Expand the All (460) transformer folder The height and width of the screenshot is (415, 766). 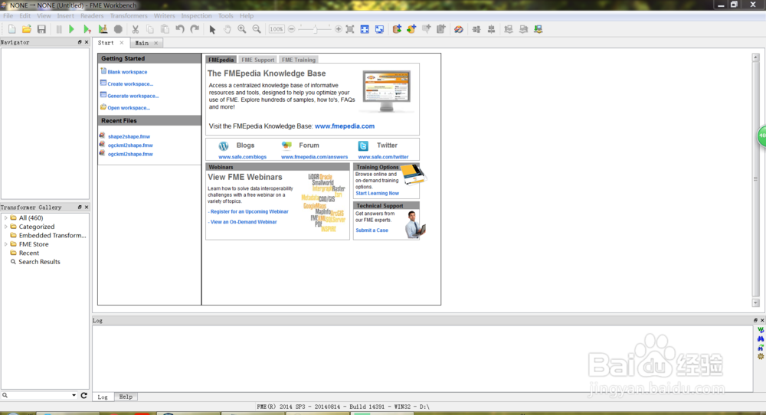point(6,218)
